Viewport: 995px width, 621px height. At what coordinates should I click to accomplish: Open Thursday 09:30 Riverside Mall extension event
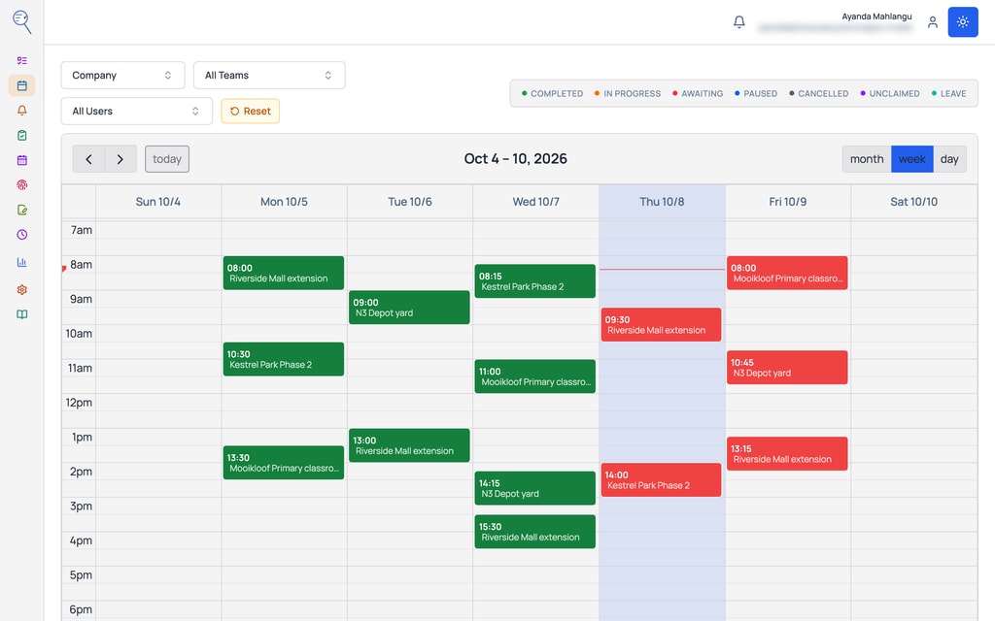[661, 324]
